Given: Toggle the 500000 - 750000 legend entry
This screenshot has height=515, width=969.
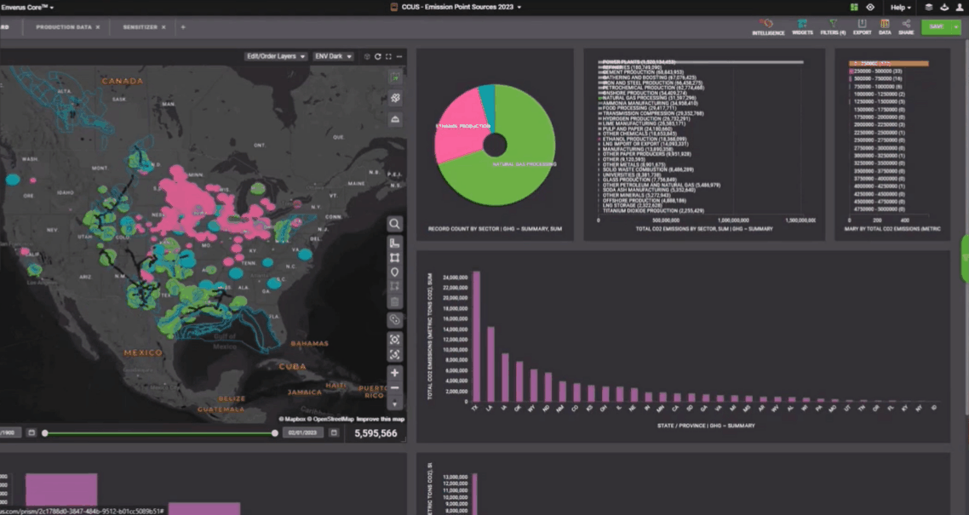Looking at the screenshot, I should click(x=875, y=78).
